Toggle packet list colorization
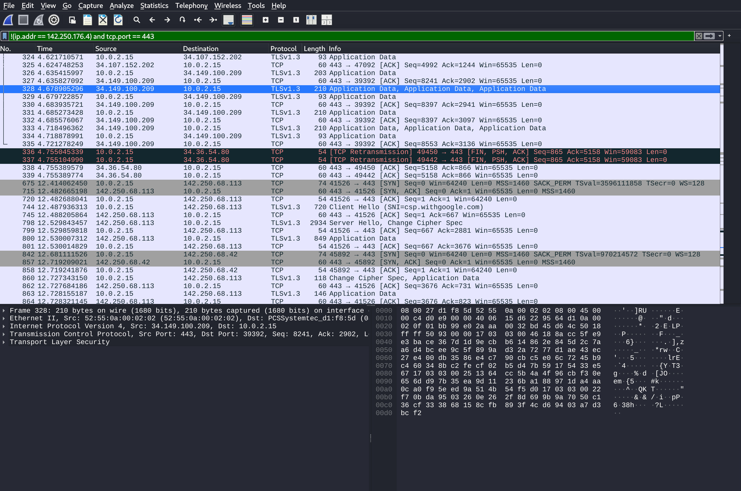 point(247,20)
